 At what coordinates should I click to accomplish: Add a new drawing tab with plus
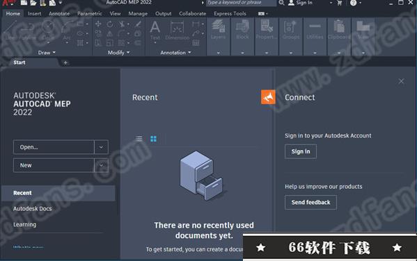[65, 62]
